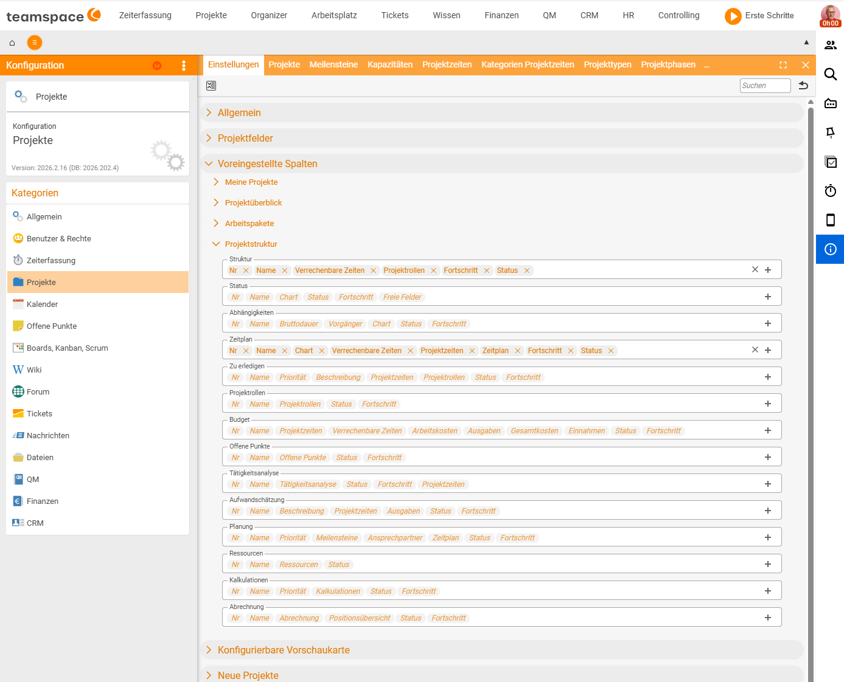Expand Meine Projekte subsection
The image size is (844, 682).
[245, 182]
